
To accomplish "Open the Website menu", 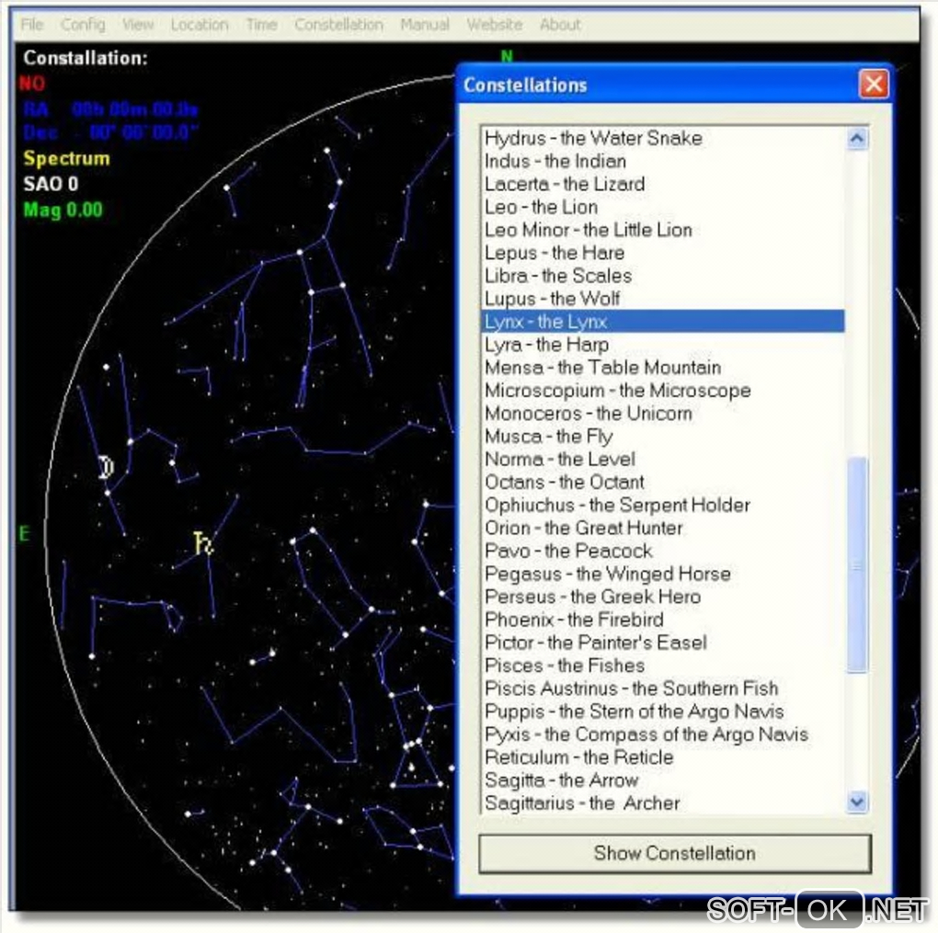I will tap(494, 25).
